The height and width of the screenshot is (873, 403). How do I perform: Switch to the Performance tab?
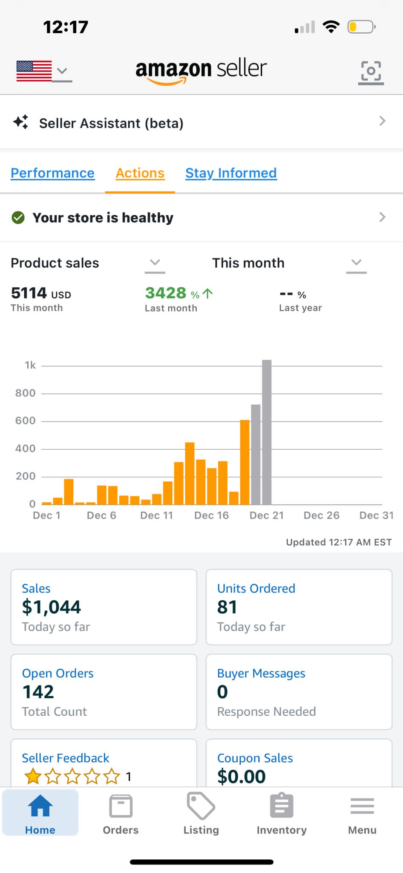pyautogui.click(x=52, y=173)
